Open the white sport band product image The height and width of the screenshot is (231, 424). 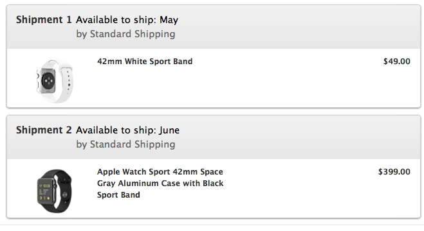(x=54, y=81)
